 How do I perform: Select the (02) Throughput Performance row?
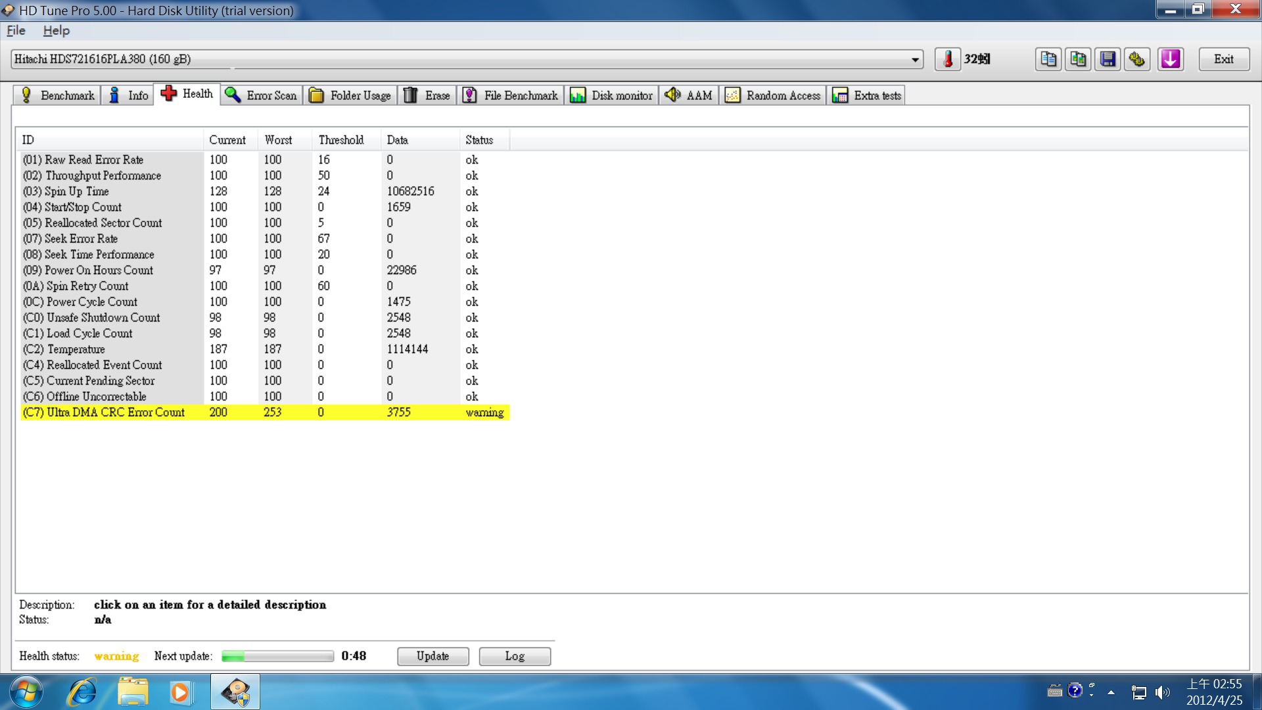265,176
